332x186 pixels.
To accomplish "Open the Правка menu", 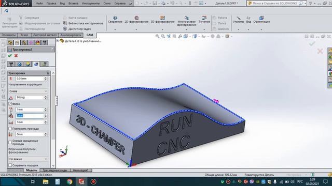I will [51, 4].
